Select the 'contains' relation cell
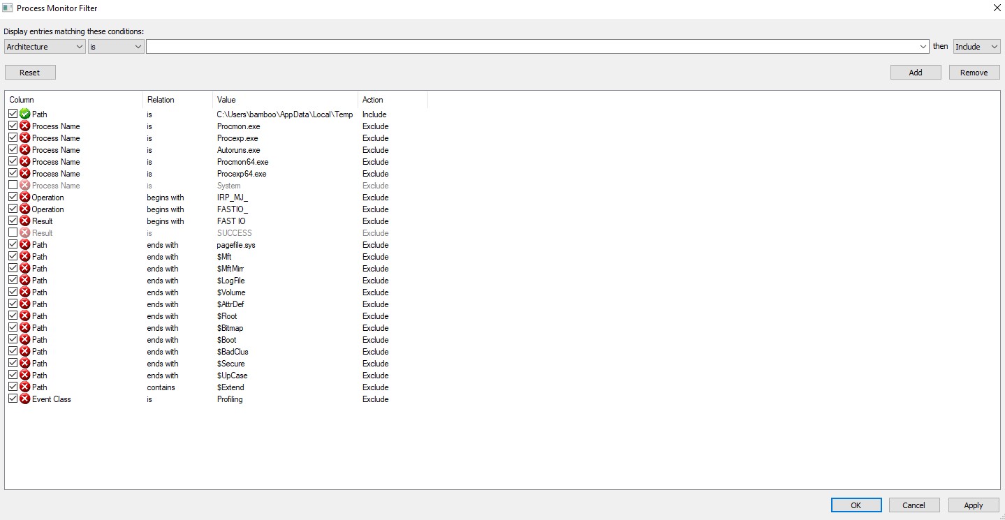The height and width of the screenshot is (520, 1005). click(x=161, y=387)
